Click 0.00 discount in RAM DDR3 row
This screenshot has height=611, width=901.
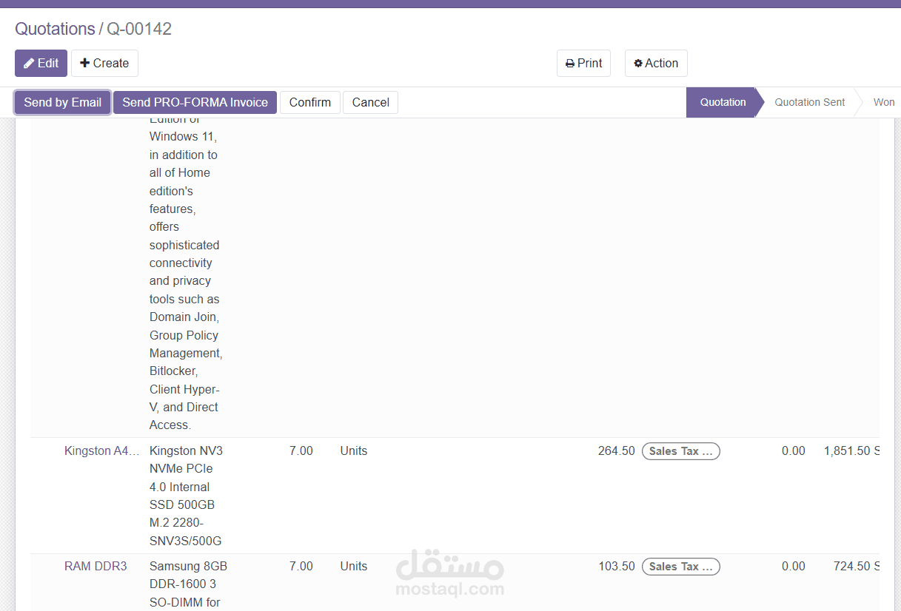click(794, 566)
